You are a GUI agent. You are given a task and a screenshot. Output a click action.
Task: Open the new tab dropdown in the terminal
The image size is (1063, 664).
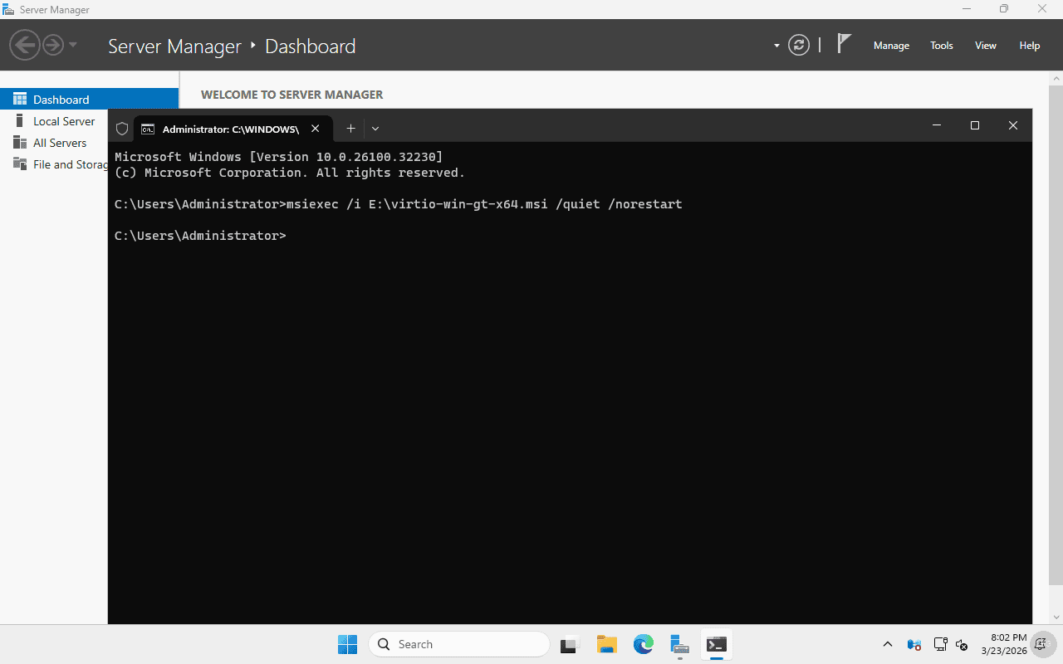375,129
